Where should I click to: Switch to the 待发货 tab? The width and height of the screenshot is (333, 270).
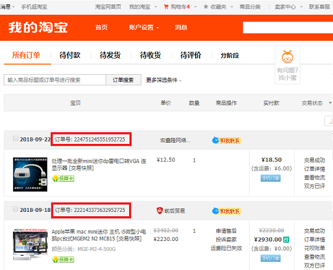110,55
